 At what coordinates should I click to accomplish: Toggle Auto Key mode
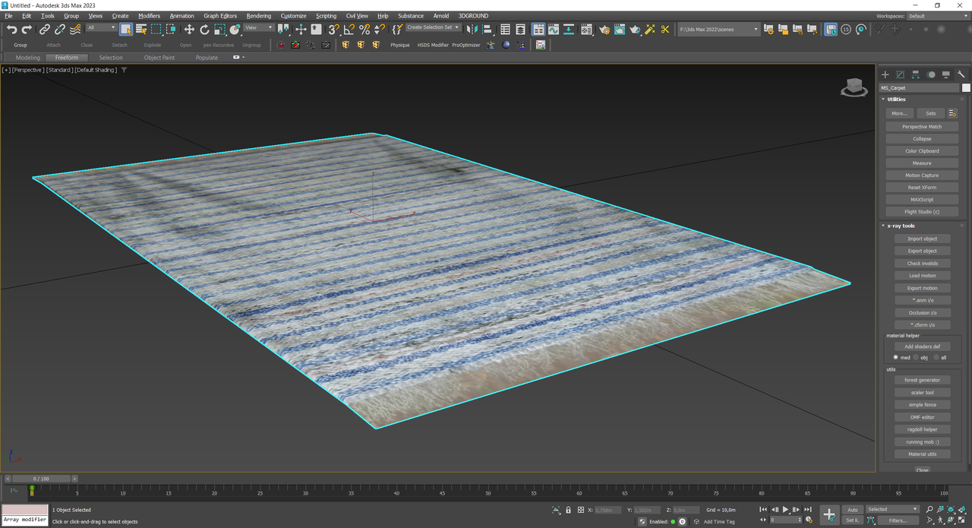tap(853, 510)
